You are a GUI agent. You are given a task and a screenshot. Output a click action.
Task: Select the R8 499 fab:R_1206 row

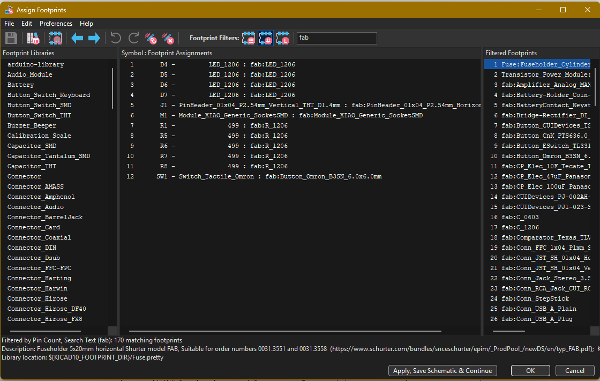point(301,166)
